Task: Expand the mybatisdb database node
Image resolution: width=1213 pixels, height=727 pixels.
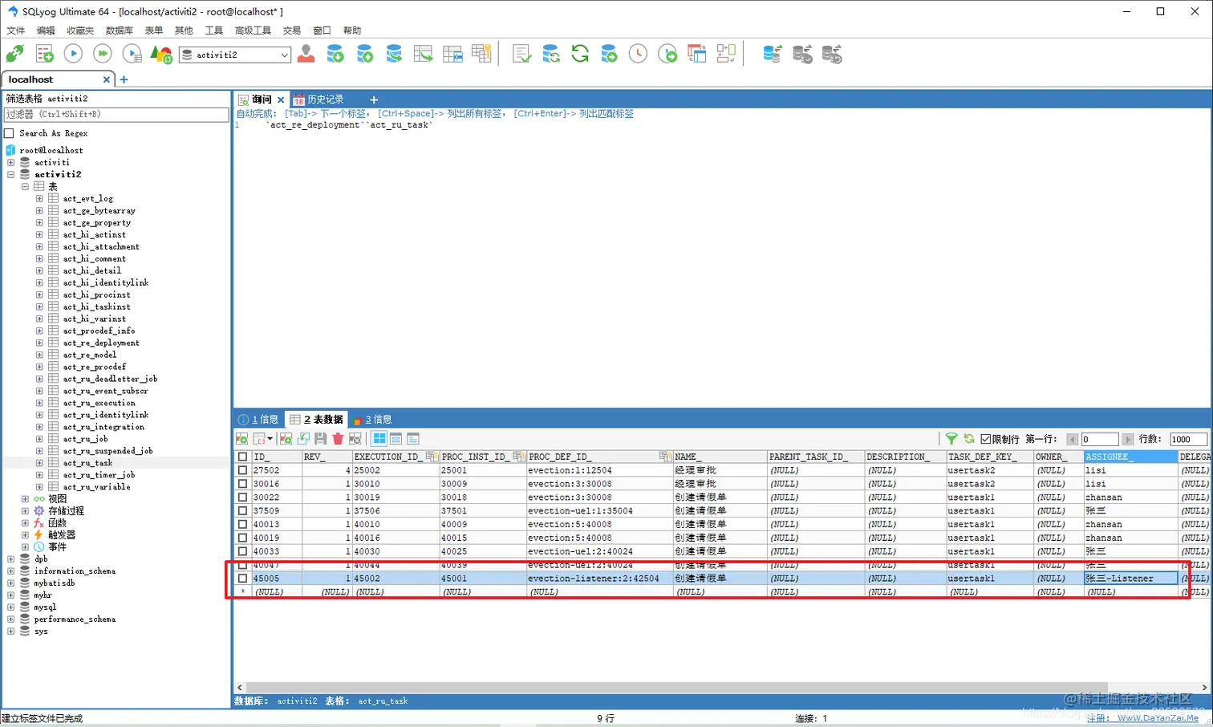Action: click(x=10, y=583)
